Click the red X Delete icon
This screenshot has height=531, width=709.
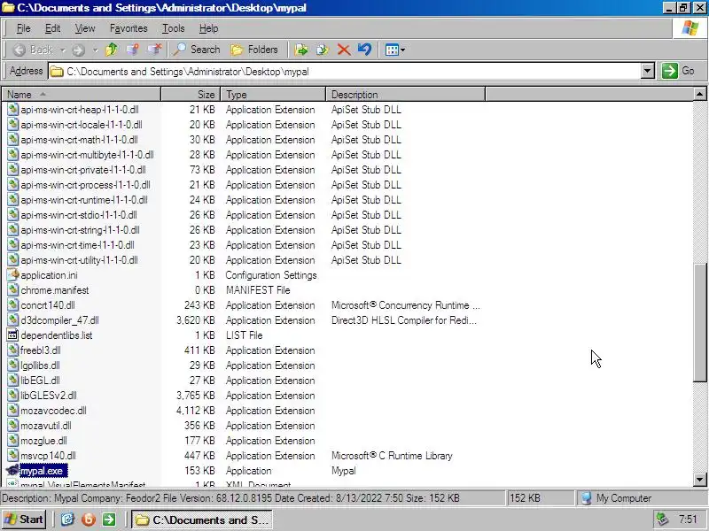[x=344, y=50]
